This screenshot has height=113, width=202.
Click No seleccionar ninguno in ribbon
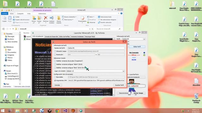(107, 19)
